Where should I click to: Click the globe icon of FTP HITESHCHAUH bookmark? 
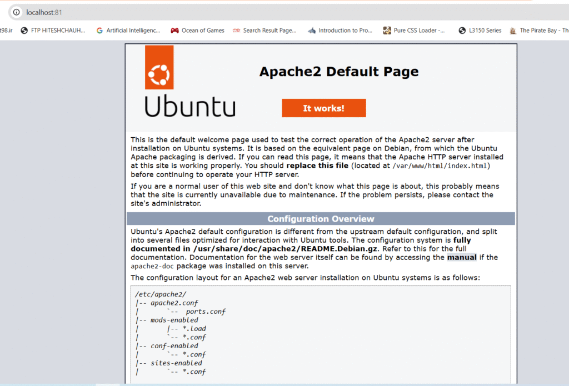[x=24, y=31]
